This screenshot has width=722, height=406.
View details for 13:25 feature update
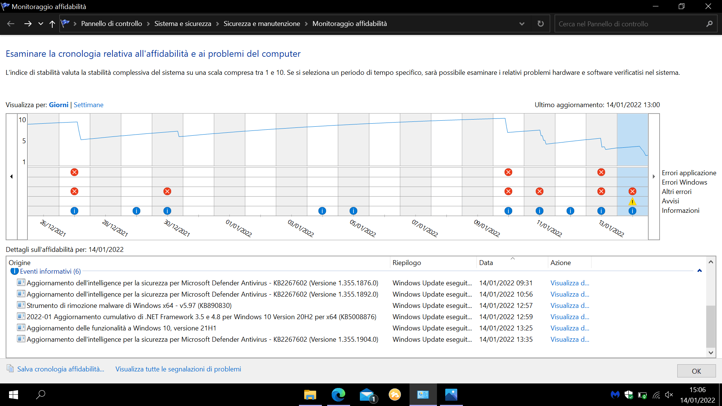coord(570,328)
